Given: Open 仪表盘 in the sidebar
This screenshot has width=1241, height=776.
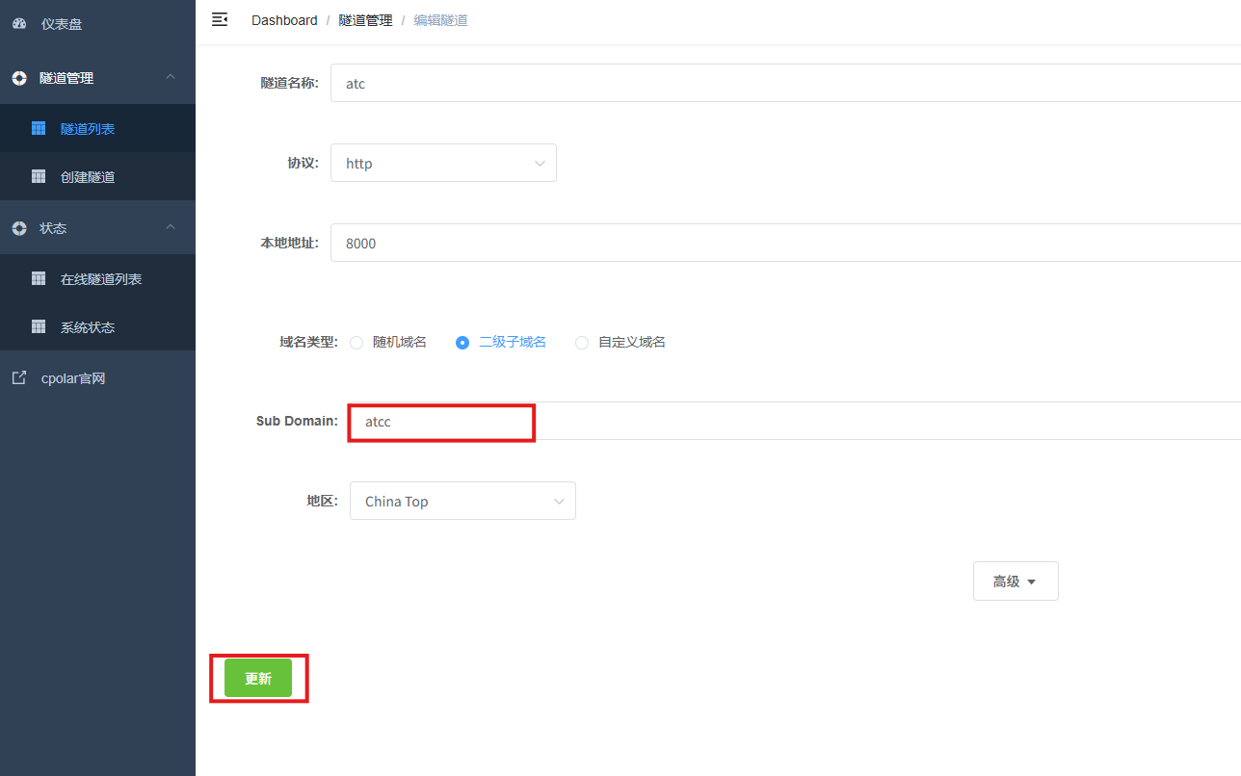Looking at the screenshot, I should 97,23.
